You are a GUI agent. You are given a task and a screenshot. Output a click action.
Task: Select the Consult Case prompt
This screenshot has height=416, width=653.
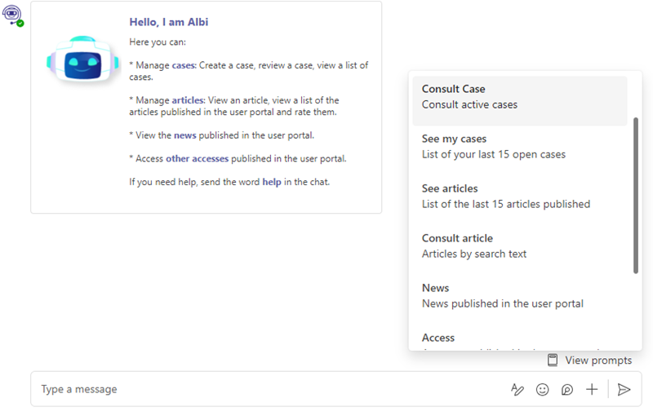tap(519, 97)
